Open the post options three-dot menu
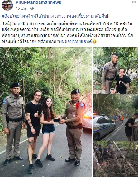138x177 pixels. click(134, 2)
